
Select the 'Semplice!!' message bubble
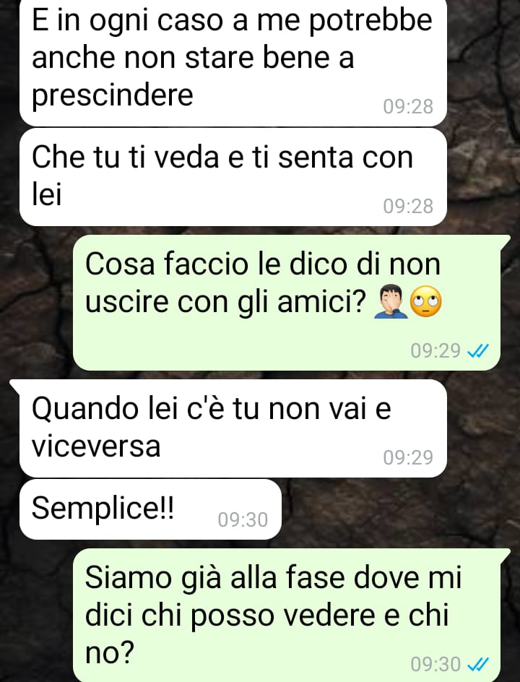point(150,509)
